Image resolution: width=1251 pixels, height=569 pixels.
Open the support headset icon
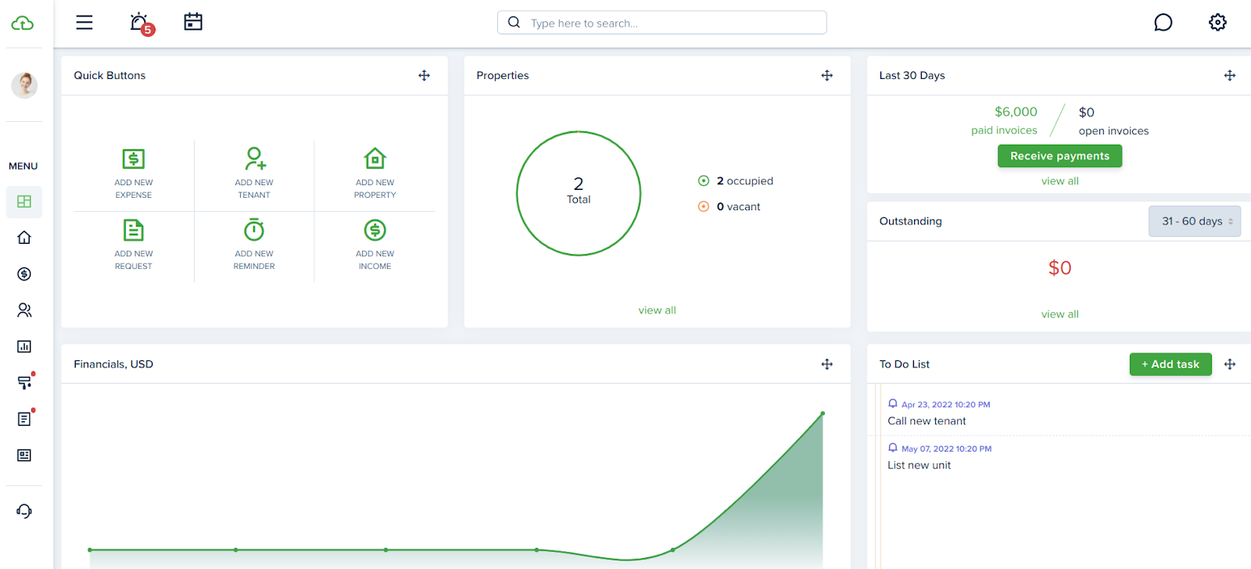pyautogui.click(x=24, y=511)
